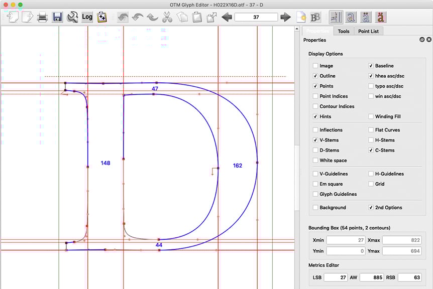The image size is (433, 289).
Task: Click the outlined 'a' preview icon
Action: [351, 17]
